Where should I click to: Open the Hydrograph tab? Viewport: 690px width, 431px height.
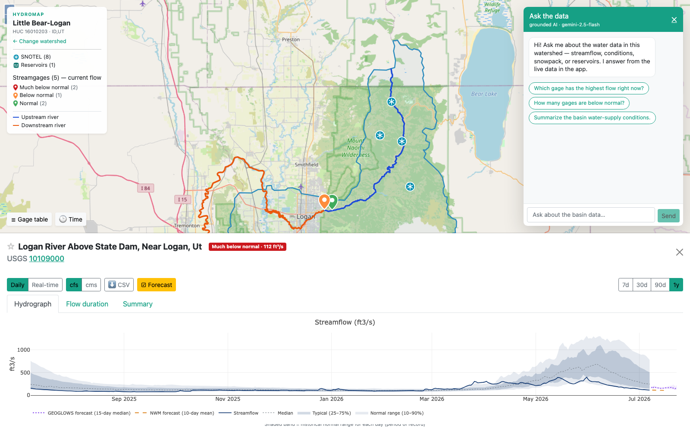pyautogui.click(x=33, y=304)
